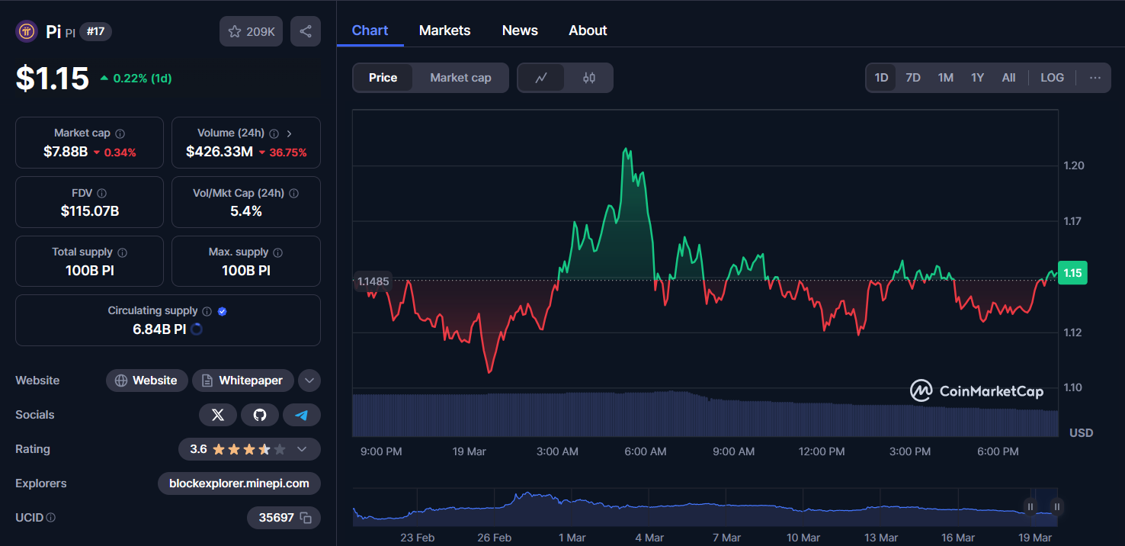Switch to the Markets tab
1125x546 pixels.
[444, 31]
